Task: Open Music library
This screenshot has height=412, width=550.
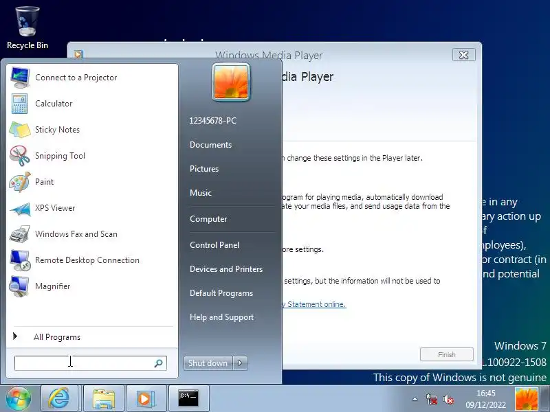Action: (x=201, y=193)
